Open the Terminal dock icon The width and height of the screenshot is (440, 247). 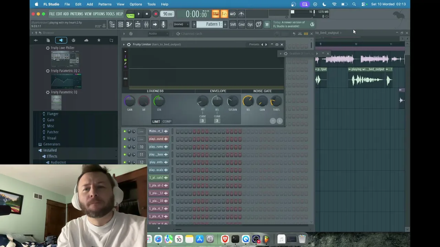click(235, 239)
